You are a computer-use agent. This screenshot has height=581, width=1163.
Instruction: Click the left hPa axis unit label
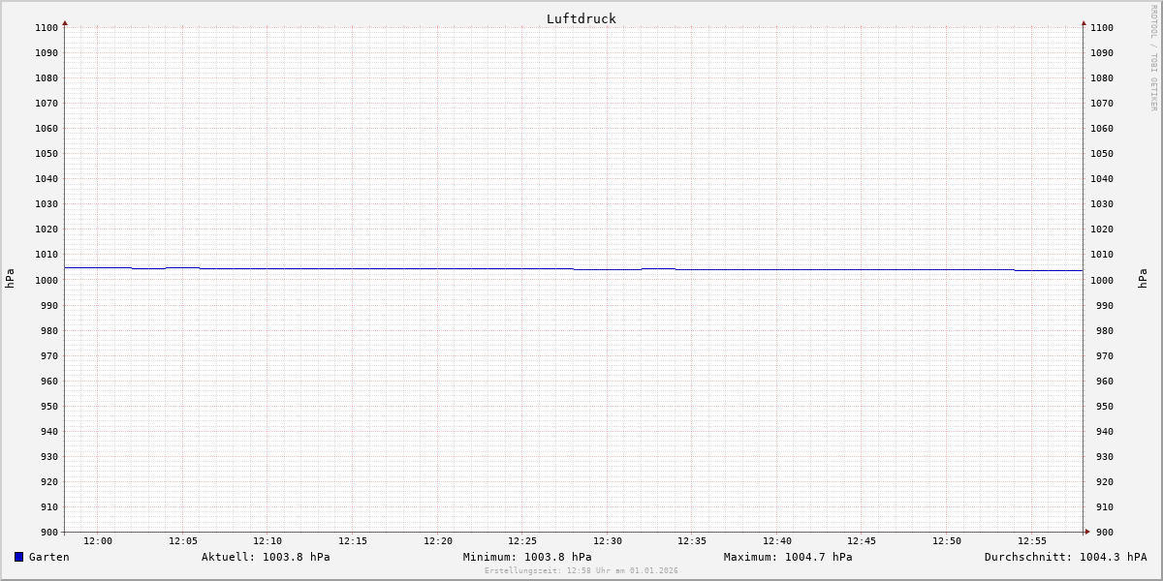(x=10, y=279)
